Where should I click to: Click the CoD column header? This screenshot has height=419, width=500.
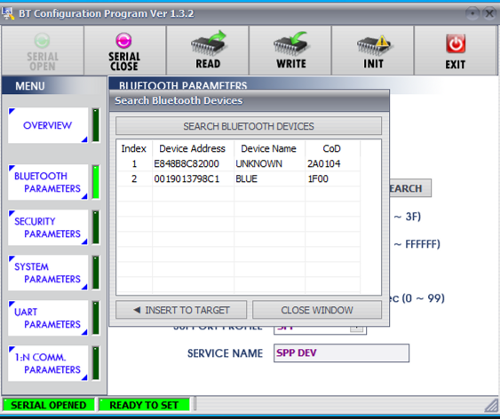332,148
